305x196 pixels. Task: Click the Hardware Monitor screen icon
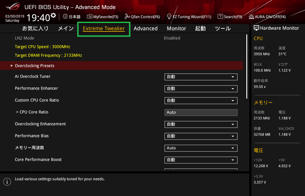click(x=256, y=28)
